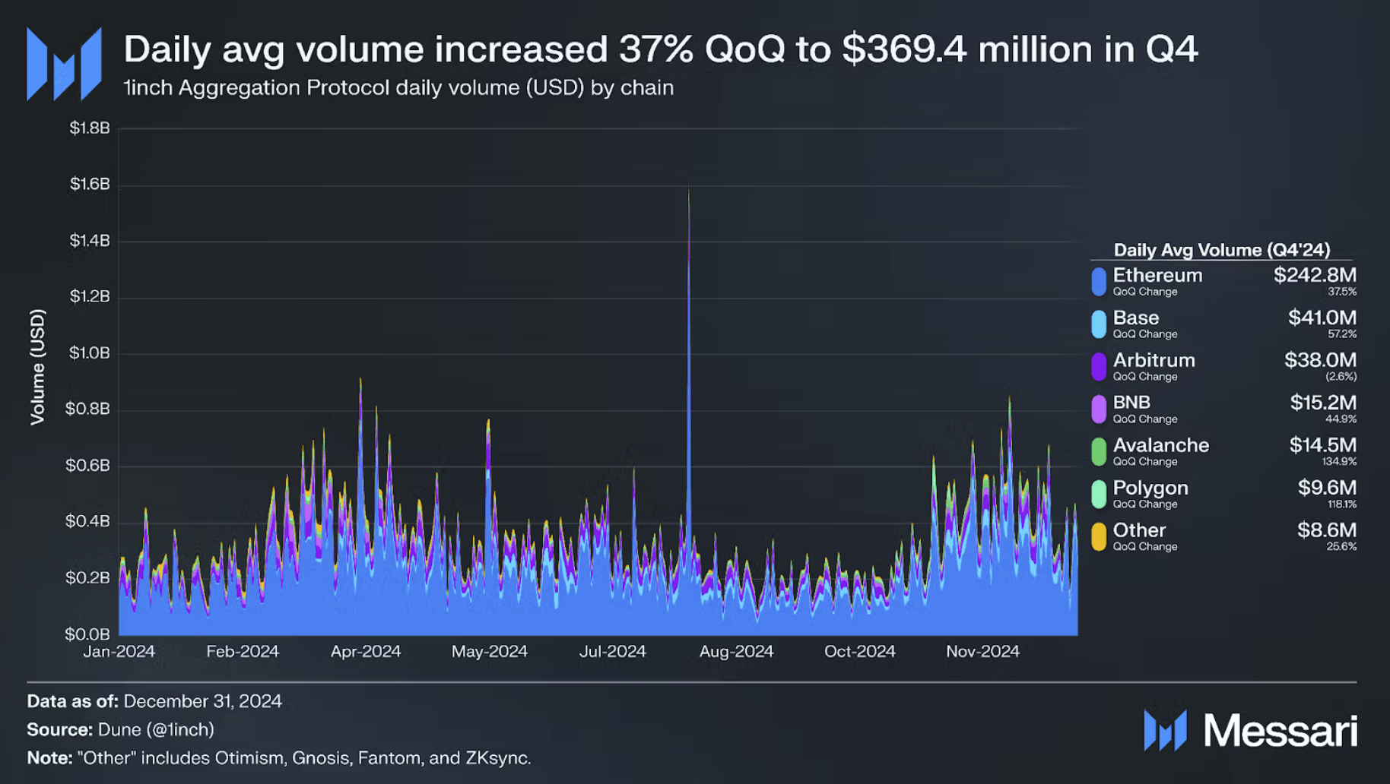Viewport: 1390px width, 784px height.
Task: Click the Arbitrum legend label
Action: [x=1154, y=360]
